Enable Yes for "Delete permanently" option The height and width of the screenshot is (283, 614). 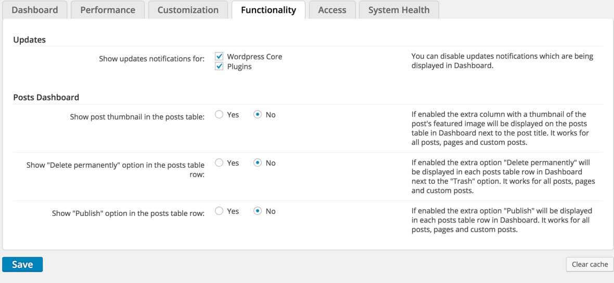click(220, 163)
